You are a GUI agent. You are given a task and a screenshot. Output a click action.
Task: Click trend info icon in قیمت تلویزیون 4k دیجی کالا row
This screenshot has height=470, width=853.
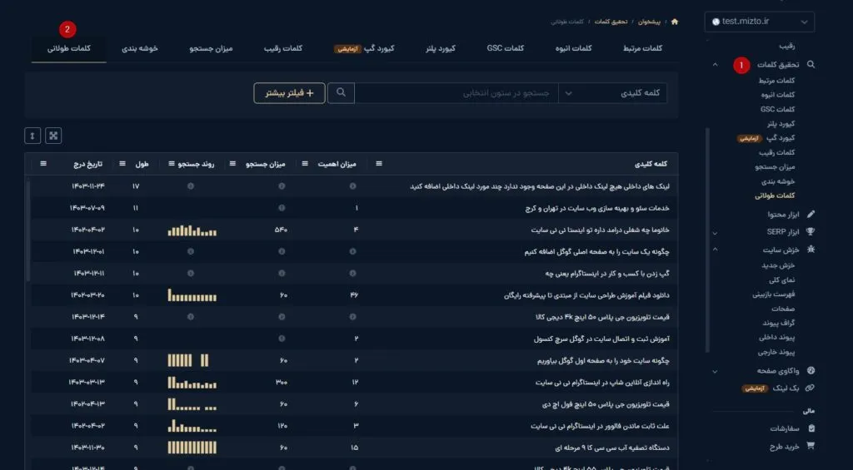click(x=191, y=317)
